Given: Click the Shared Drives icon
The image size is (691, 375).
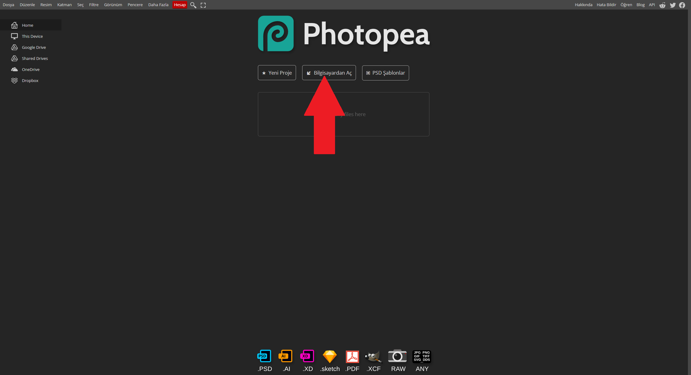Looking at the screenshot, I should tap(14, 58).
